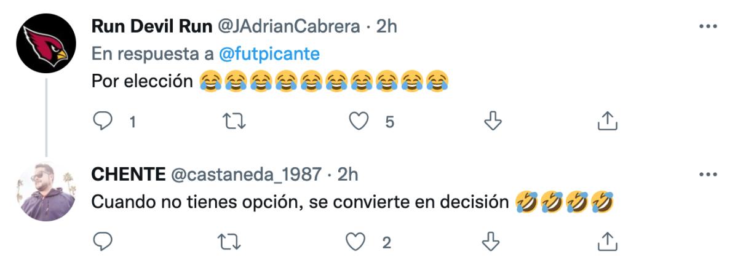Open more options for Run Devil Run's tweet

[x=708, y=26]
